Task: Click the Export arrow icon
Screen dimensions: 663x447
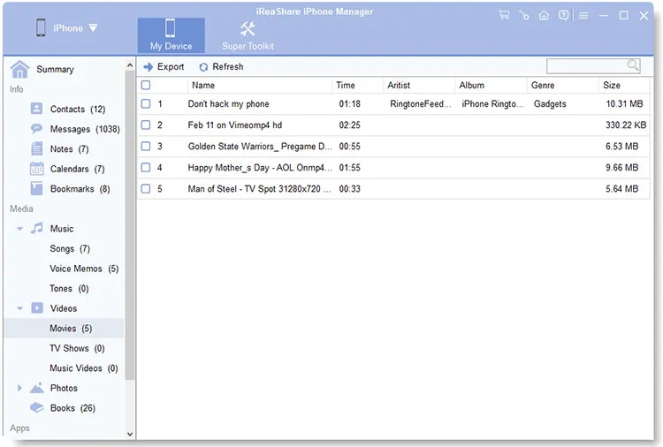Action: click(x=148, y=67)
